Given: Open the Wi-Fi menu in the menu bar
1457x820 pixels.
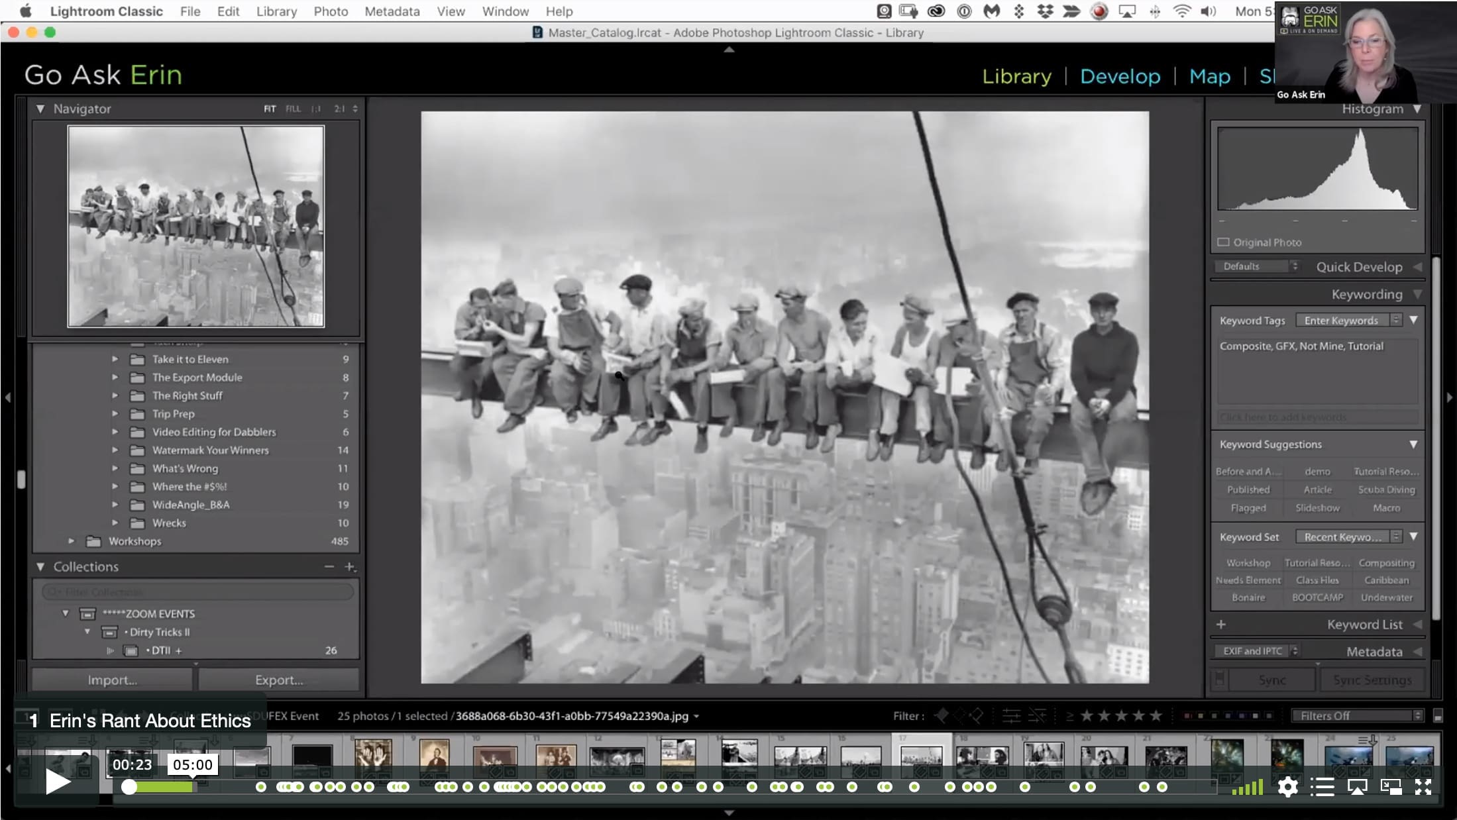Looking at the screenshot, I should tap(1182, 11).
